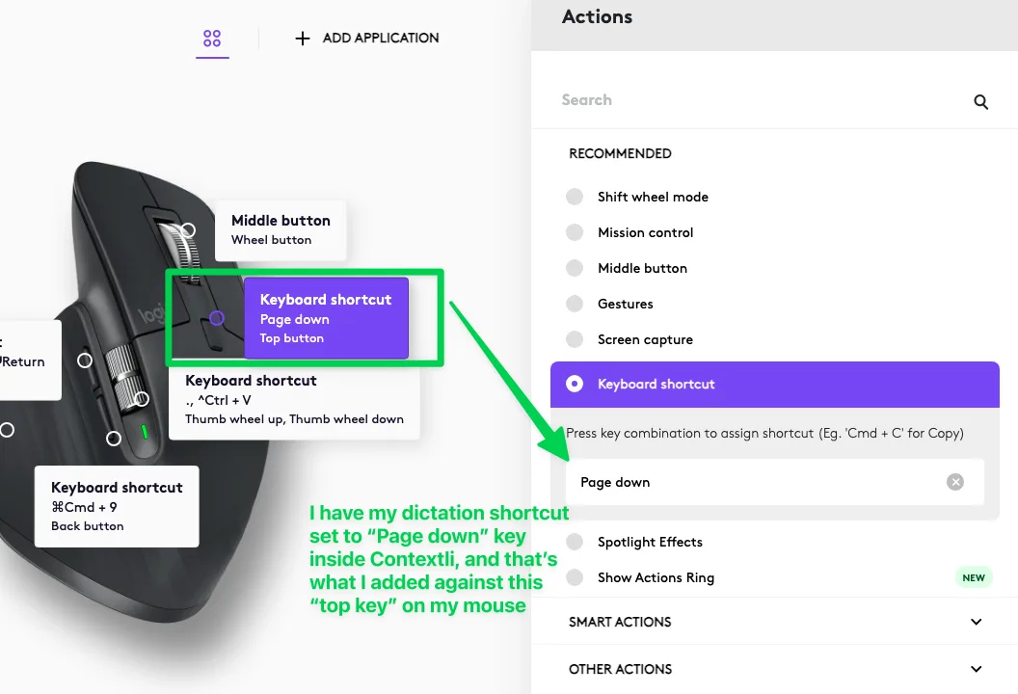Select the middle button hotspot on wheel
This screenshot has width=1018, height=694.
point(188,229)
